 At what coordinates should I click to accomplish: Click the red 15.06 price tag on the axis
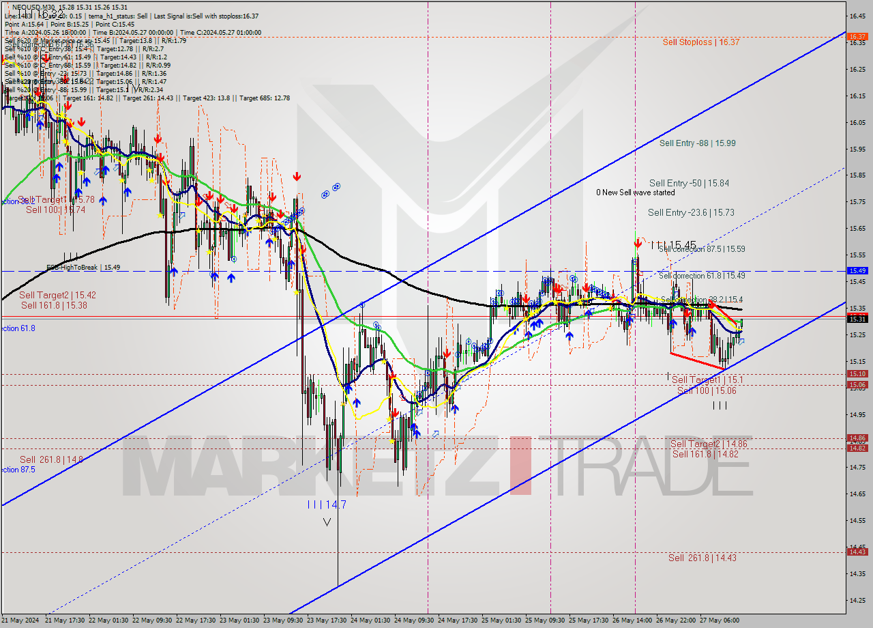857,385
